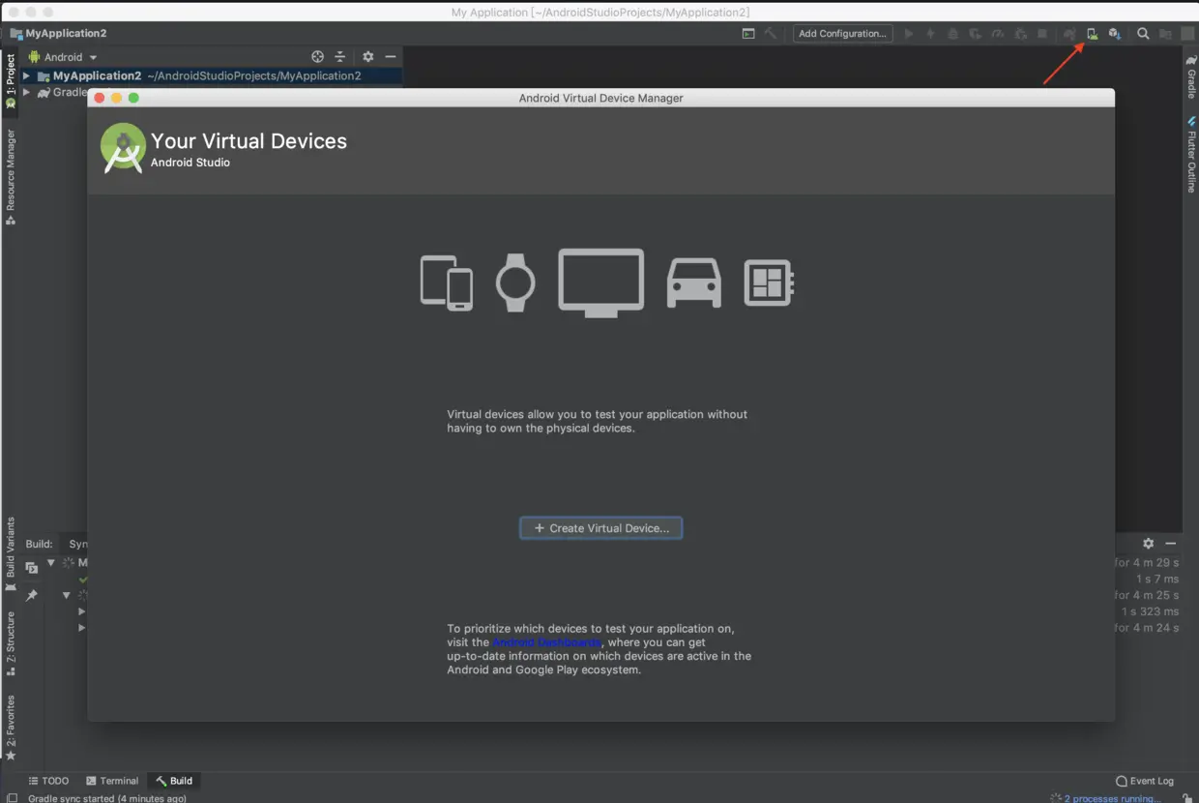Image resolution: width=1199 pixels, height=803 pixels.
Task: Select the Android Things board icon
Action: [x=769, y=283]
